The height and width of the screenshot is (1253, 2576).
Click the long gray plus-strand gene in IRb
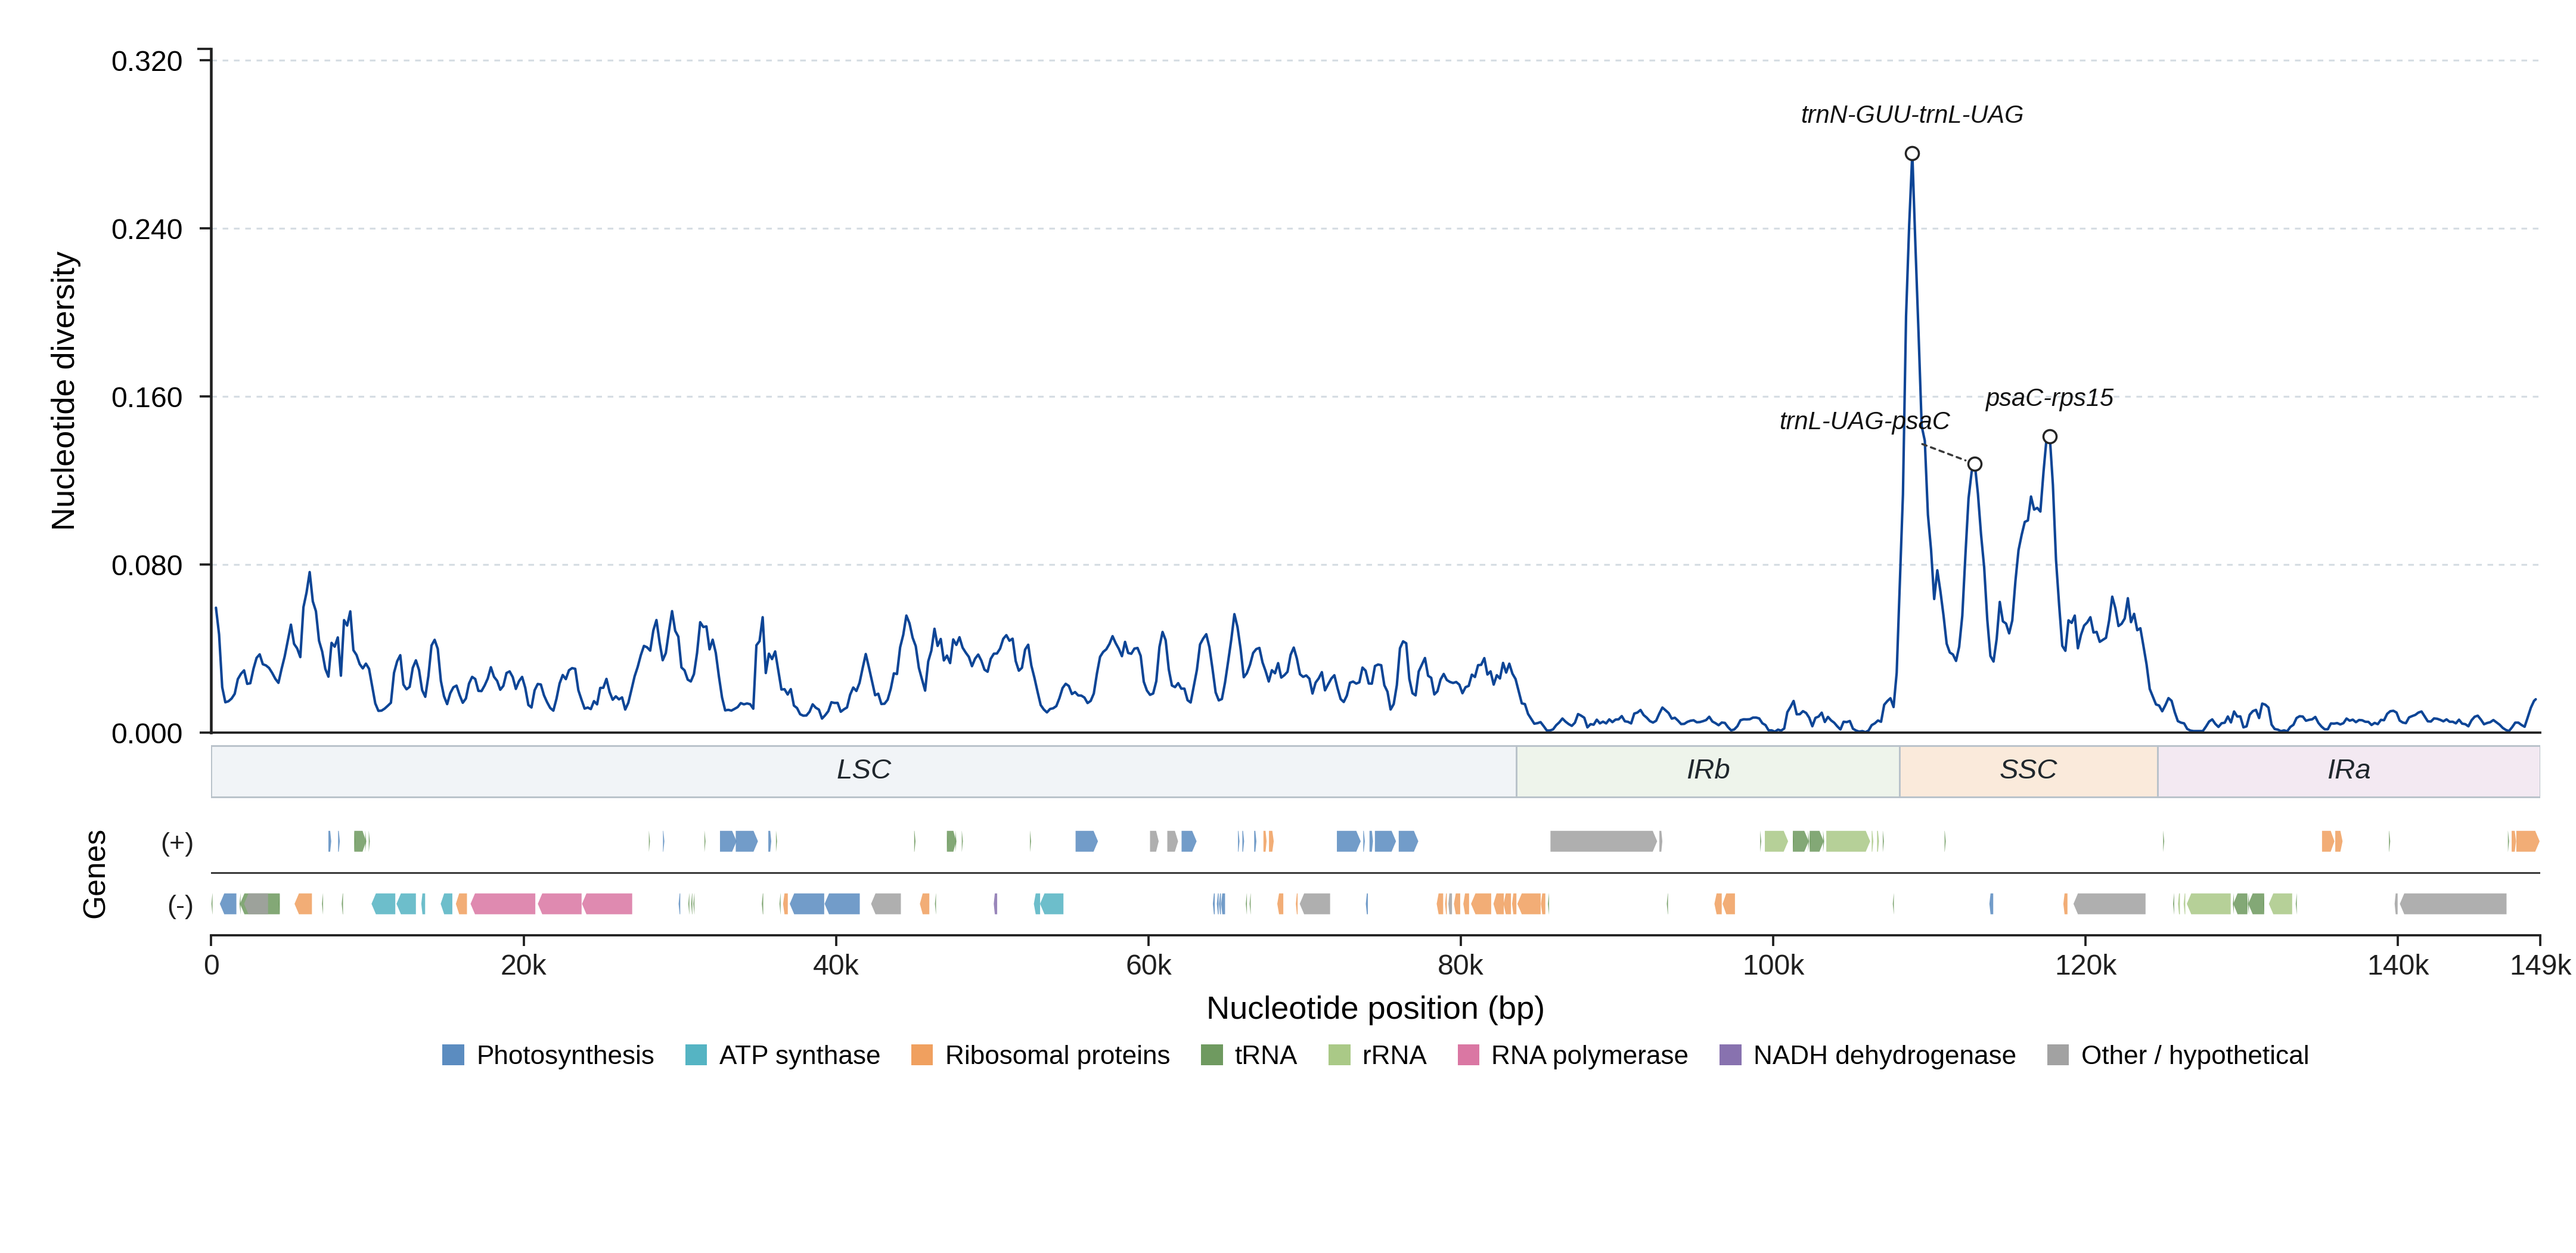point(1604,841)
